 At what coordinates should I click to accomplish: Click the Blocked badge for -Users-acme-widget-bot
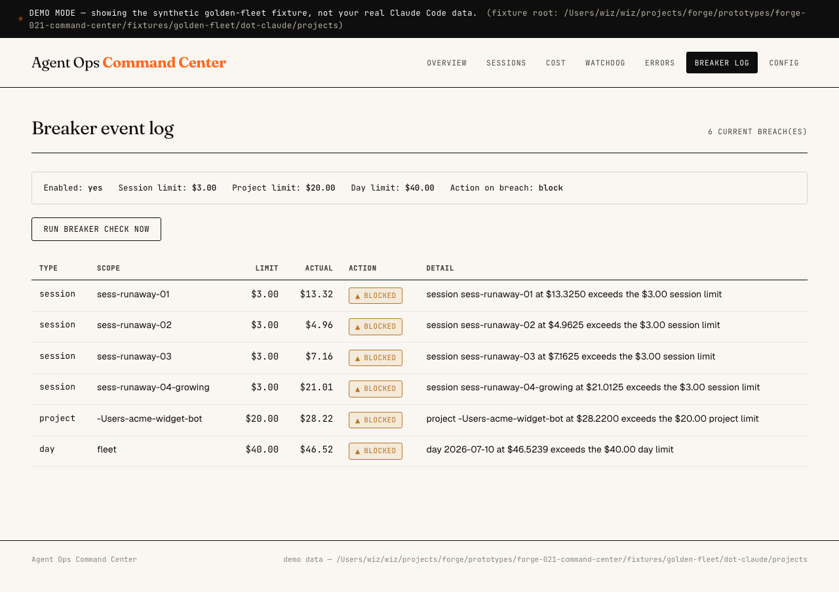[x=376, y=420]
